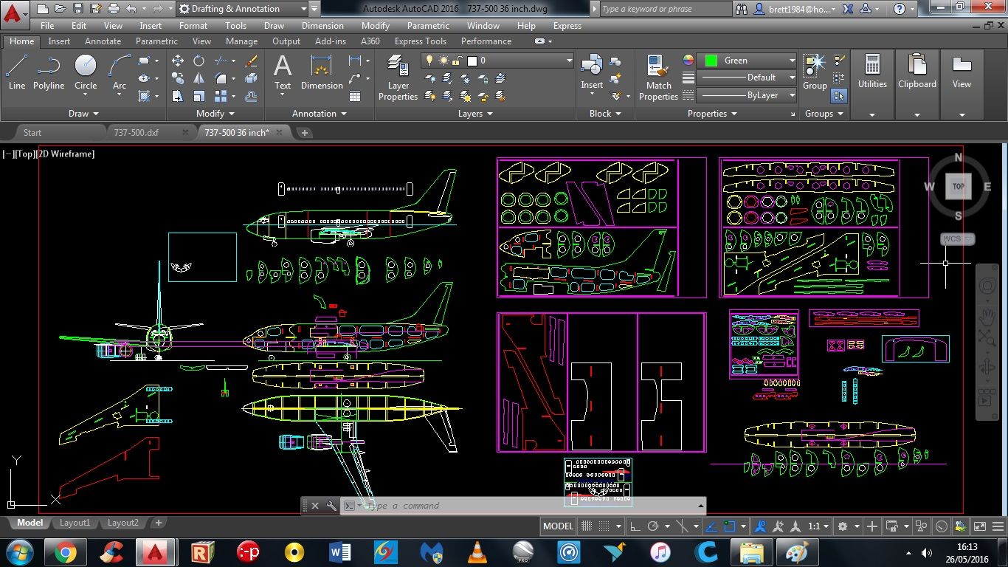Toggle the snap mode in the status bar
Image resolution: width=1008 pixels, height=567 pixels.
605,526
